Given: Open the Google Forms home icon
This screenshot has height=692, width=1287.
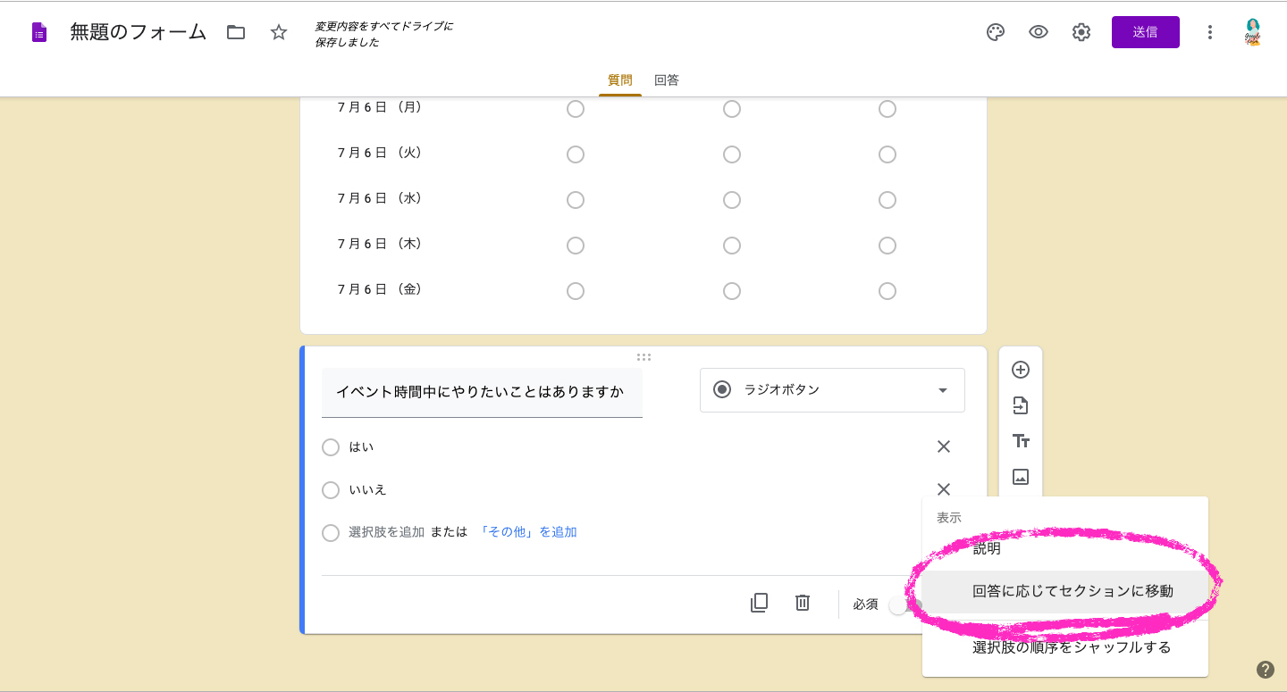Looking at the screenshot, I should tap(38, 33).
